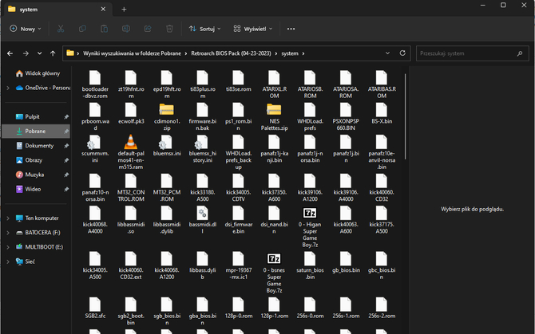Open recent locations chevron dropdown

coord(40,53)
